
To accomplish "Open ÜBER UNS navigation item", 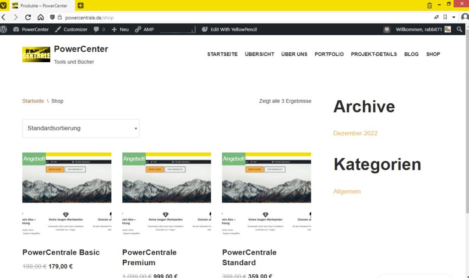I will [294, 54].
